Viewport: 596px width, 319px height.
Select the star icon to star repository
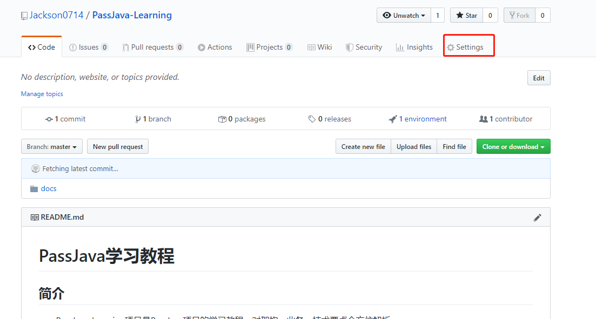pos(459,15)
